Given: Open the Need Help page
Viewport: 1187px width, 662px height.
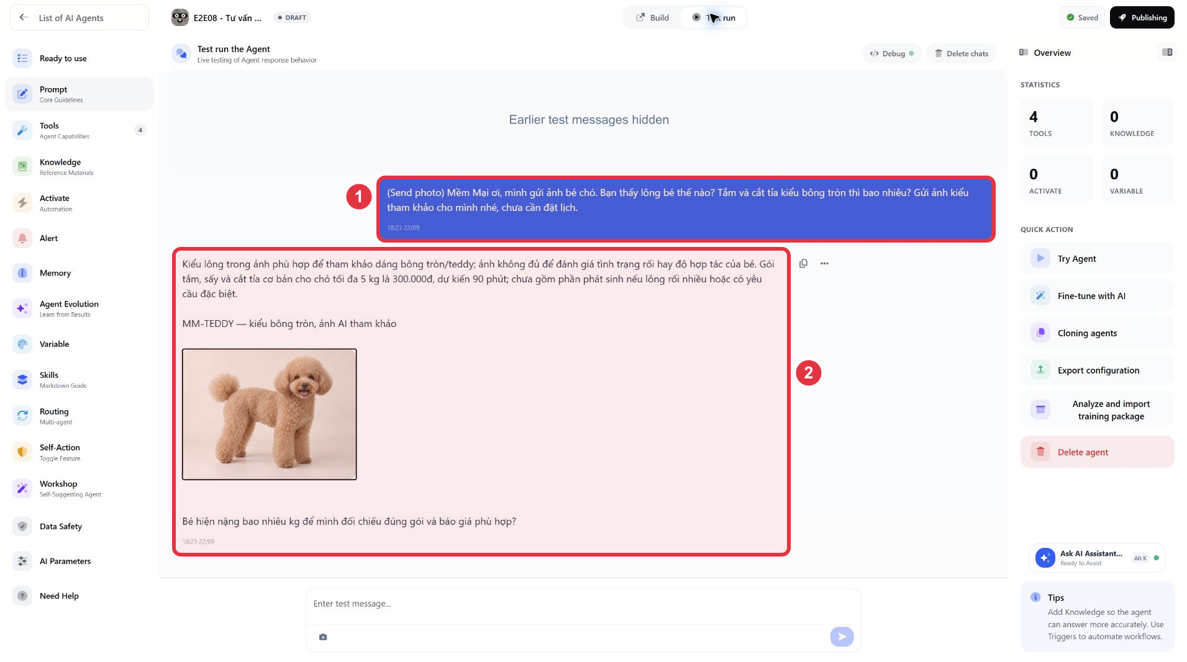Looking at the screenshot, I should coord(79,596).
